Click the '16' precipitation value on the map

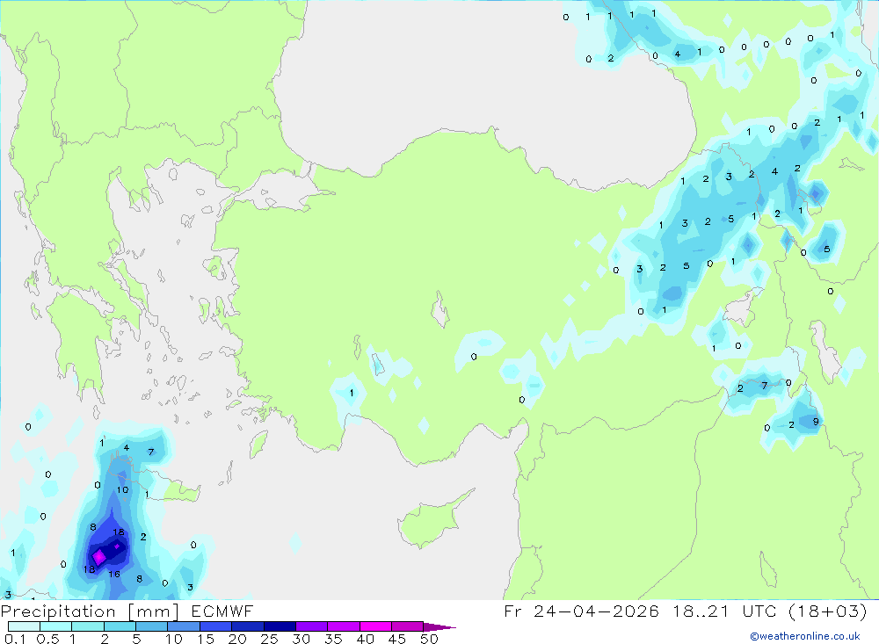113,574
